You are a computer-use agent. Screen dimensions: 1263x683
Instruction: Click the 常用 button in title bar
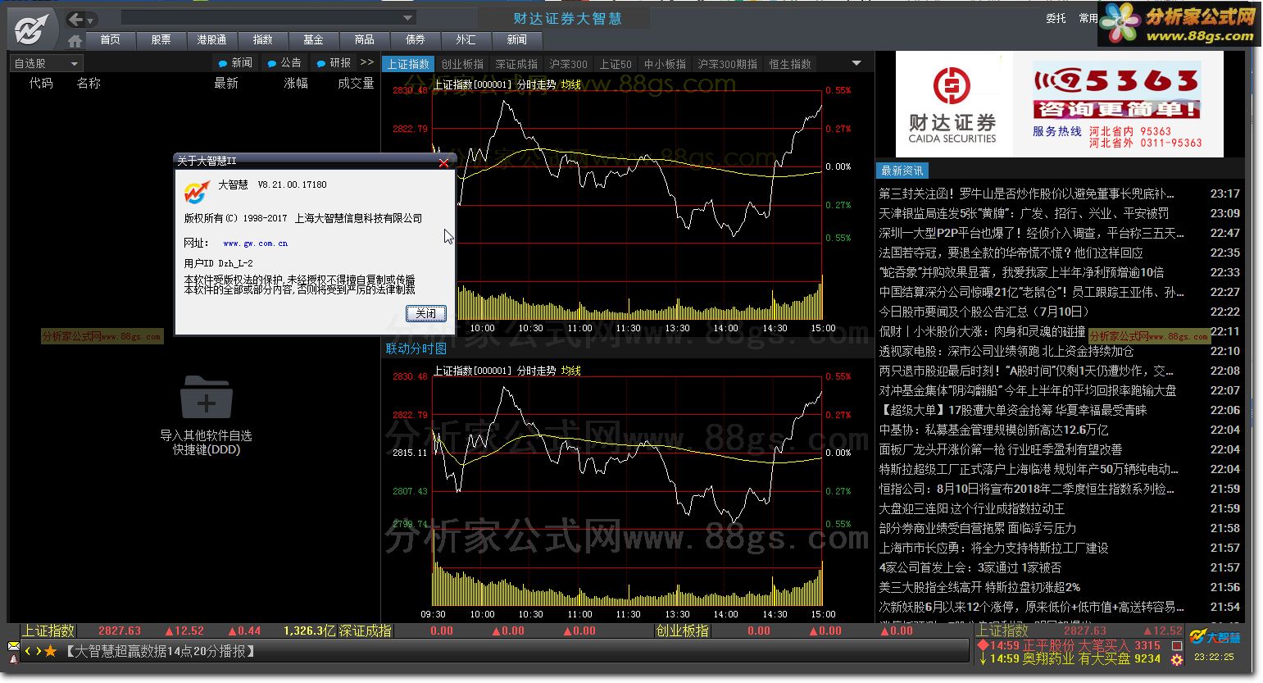coord(1088,18)
